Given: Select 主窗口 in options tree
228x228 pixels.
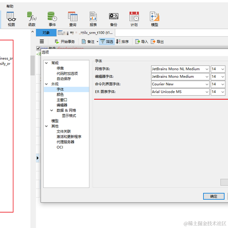Looking at the screenshot, I should [62, 100].
